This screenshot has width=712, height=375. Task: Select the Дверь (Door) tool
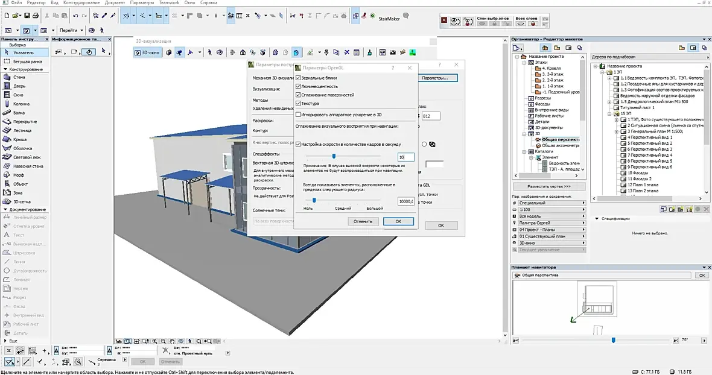pyautogui.click(x=19, y=86)
